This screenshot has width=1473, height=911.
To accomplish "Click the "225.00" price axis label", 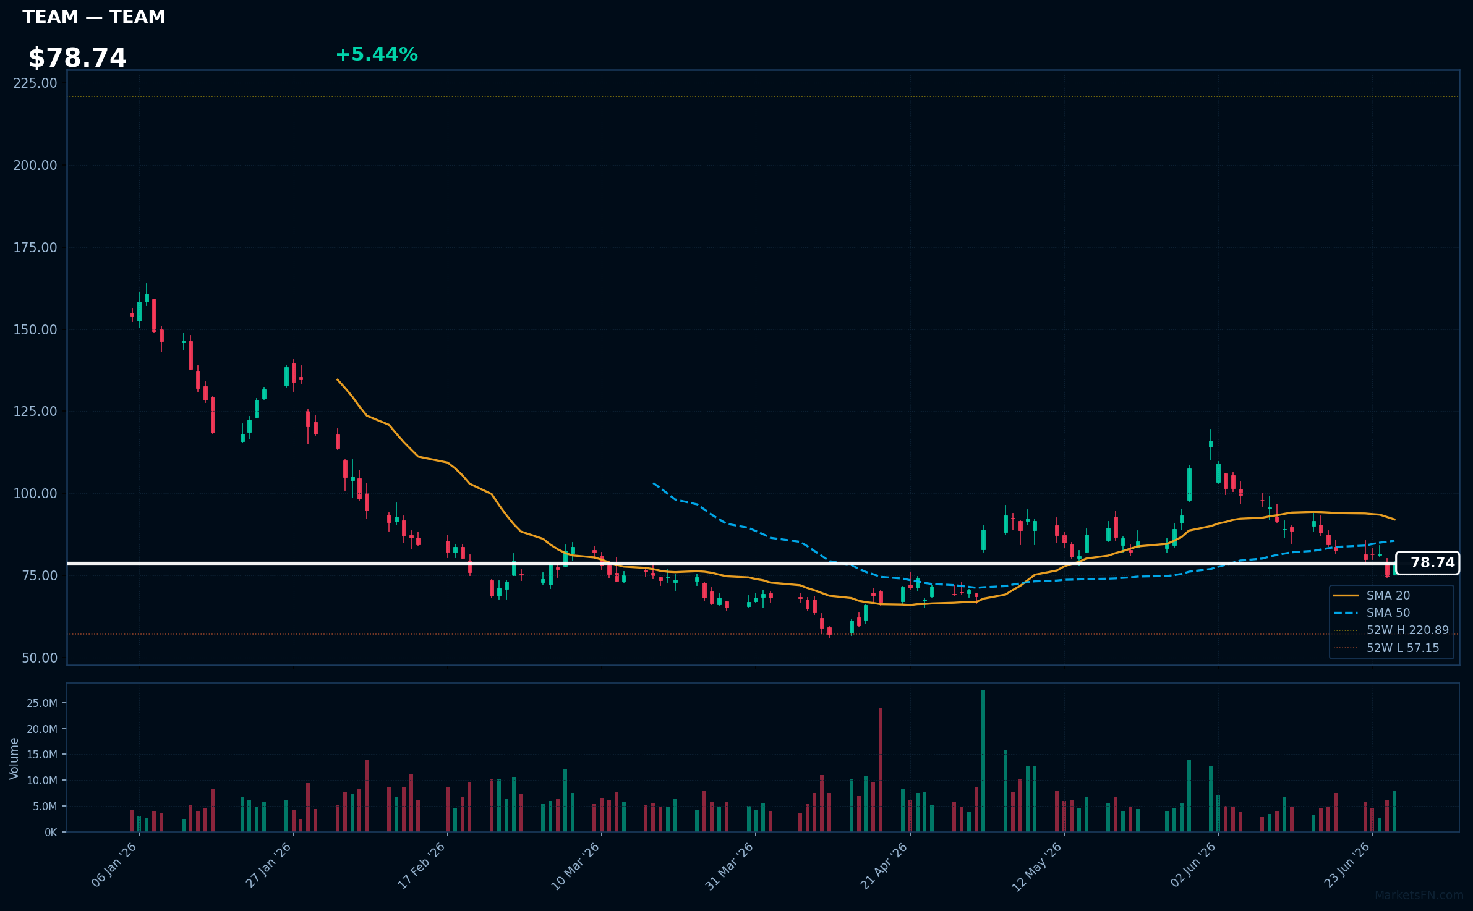I will [x=35, y=83].
